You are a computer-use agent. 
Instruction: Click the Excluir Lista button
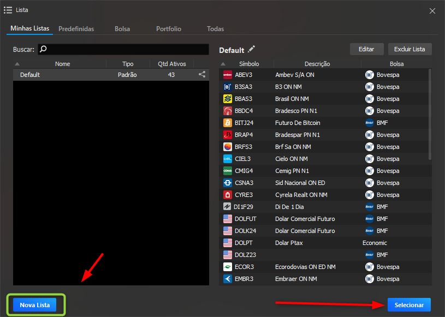coord(410,49)
